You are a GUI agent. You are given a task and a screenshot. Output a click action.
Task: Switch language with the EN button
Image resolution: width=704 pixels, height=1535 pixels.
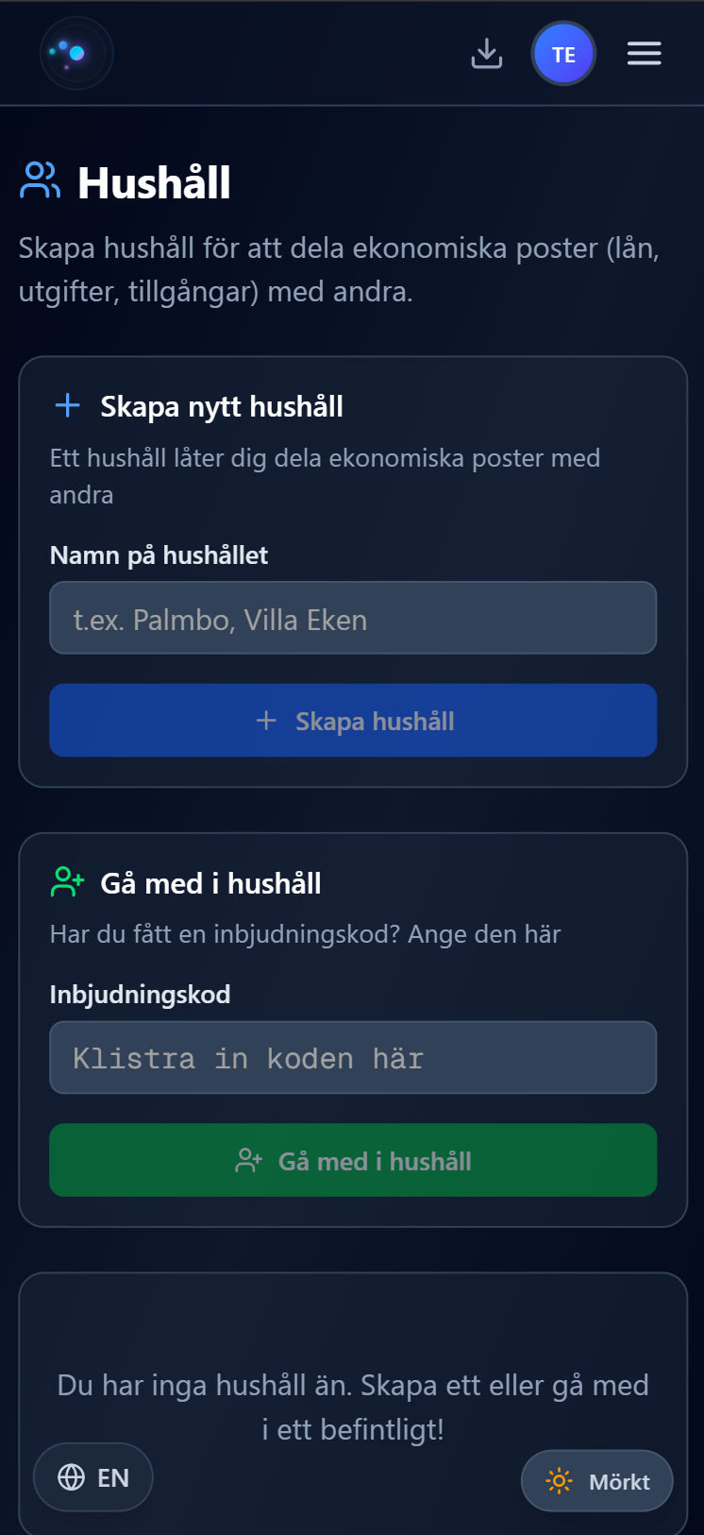[x=93, y=1477]
